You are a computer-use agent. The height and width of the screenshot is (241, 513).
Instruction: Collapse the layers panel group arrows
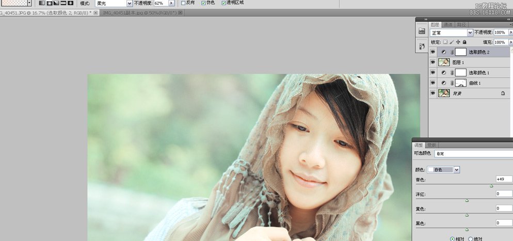pyautogui.click(x=509, y=20)
